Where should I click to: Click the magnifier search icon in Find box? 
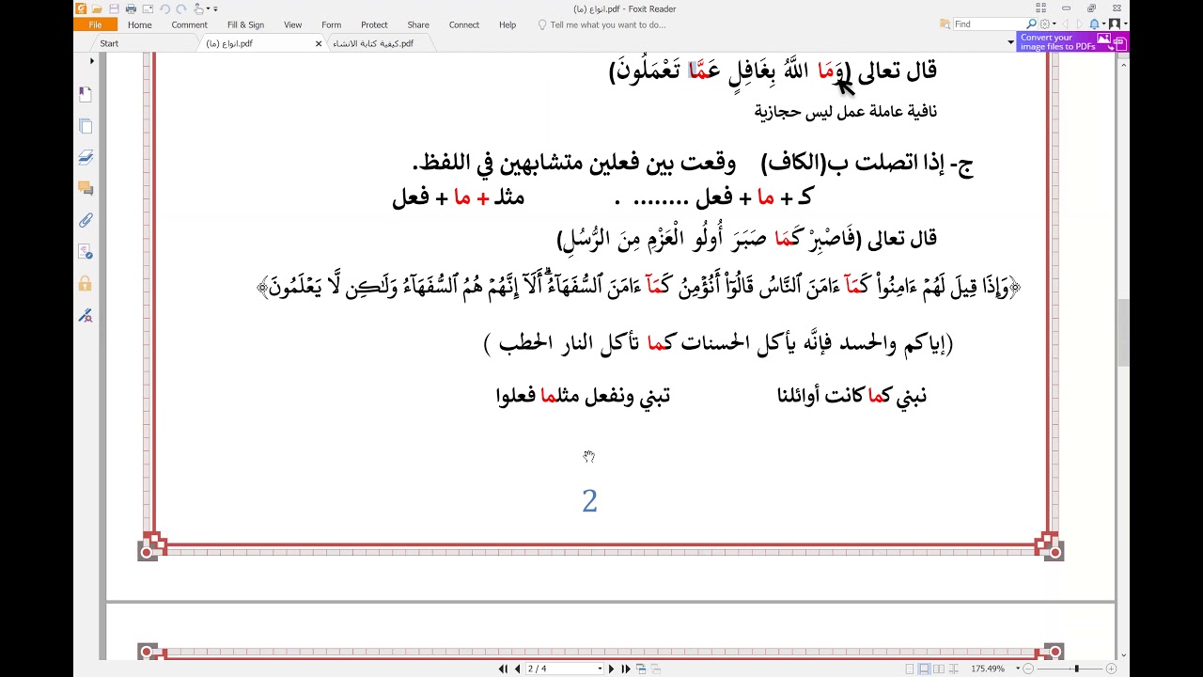click(1031, 24)
